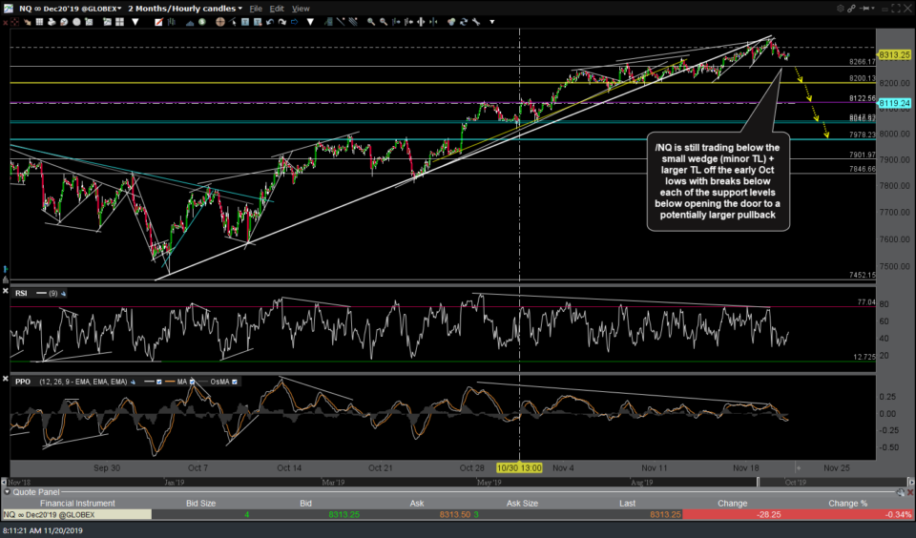Open the Edit menu

(277, 9)
